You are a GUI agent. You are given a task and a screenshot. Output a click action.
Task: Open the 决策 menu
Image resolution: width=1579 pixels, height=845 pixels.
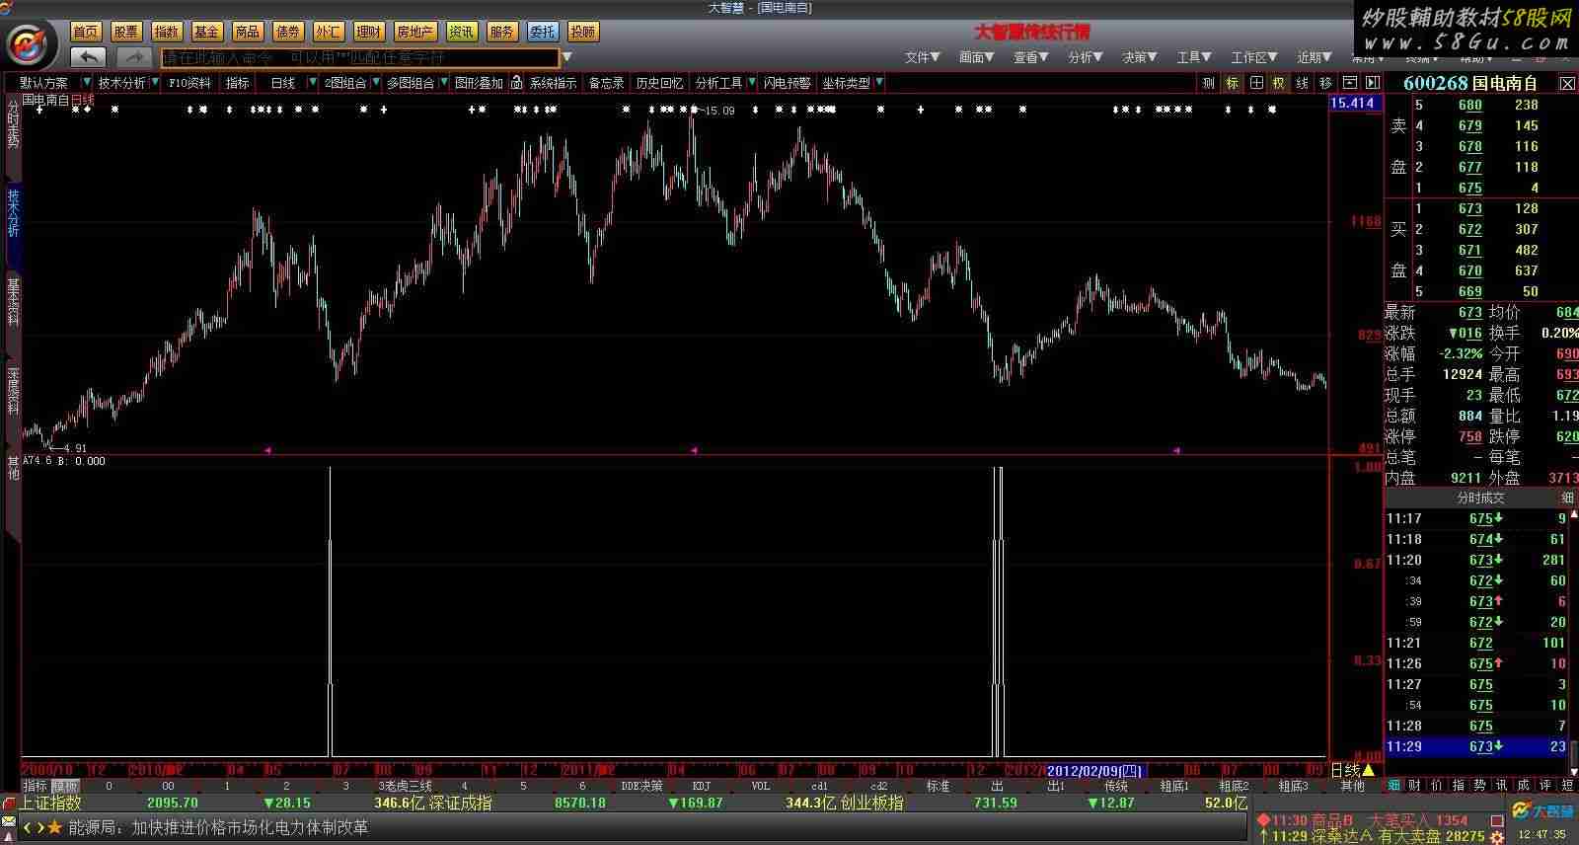(1139, 57)
